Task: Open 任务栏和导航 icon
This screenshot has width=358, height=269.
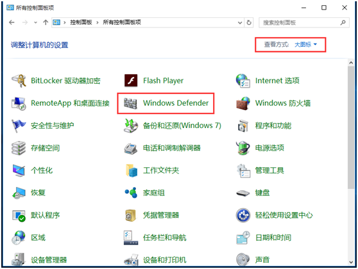Action: pos(131,238)
